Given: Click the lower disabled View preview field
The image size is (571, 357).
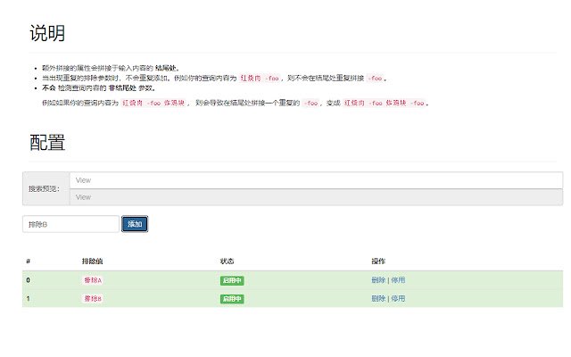Looking at the screenshot, I should pos(316,197).
